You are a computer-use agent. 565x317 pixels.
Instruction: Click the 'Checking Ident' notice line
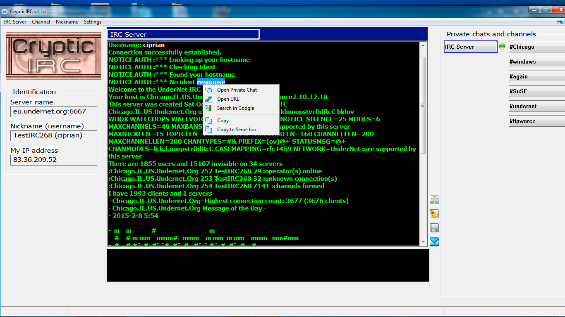tap(162, 67)
